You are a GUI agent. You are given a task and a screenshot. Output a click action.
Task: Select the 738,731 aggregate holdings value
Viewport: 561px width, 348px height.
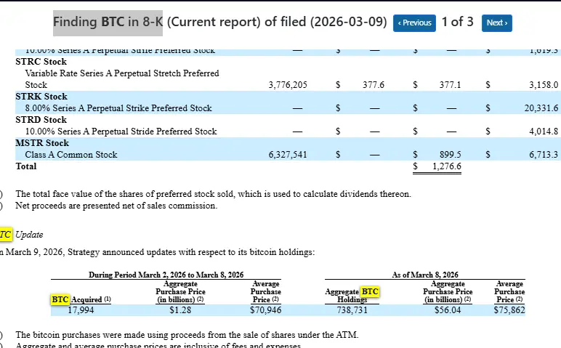352,309
